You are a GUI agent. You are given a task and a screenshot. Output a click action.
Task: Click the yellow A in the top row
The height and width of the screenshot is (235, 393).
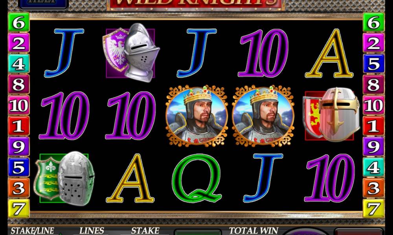click(x=329, y=53)
